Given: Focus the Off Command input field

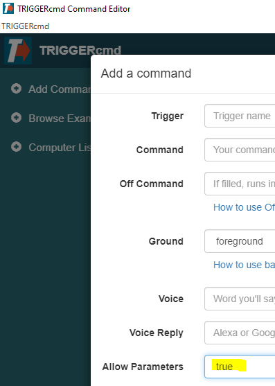Looking at the screenshot, I should (240, 184).
